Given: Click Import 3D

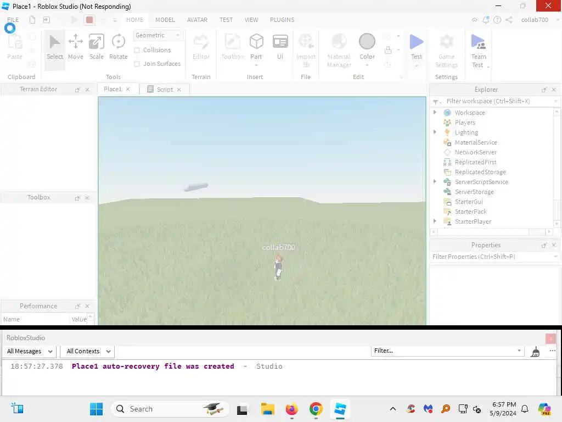Looking at the screenshot, I should [306, 50].
